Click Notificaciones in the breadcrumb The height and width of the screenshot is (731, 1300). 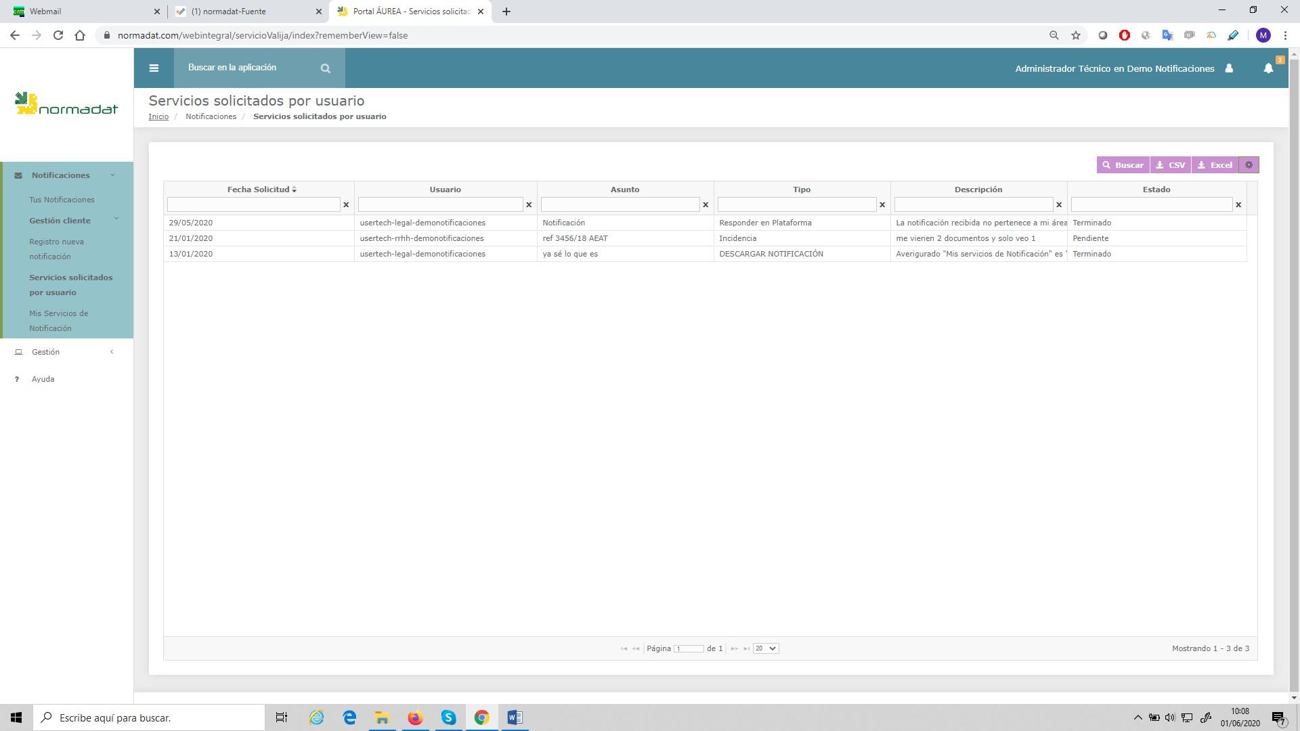click(211, 116)
